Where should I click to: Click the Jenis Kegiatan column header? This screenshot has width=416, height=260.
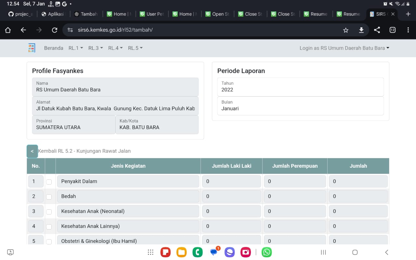[x=128, y=166]
